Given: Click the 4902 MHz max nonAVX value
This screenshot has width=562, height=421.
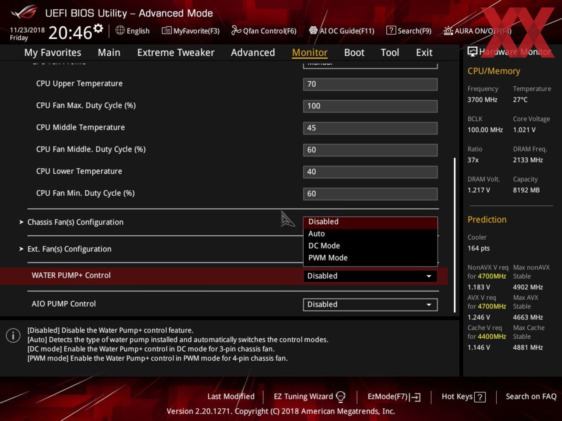Looking at the screenshot, I should click(528, 287).
